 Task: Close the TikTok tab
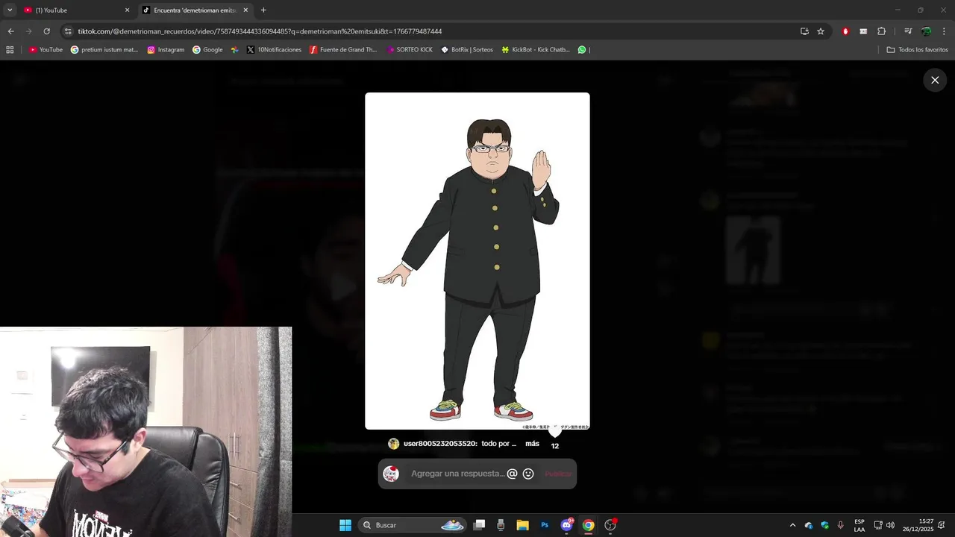(x=245, y=10)
